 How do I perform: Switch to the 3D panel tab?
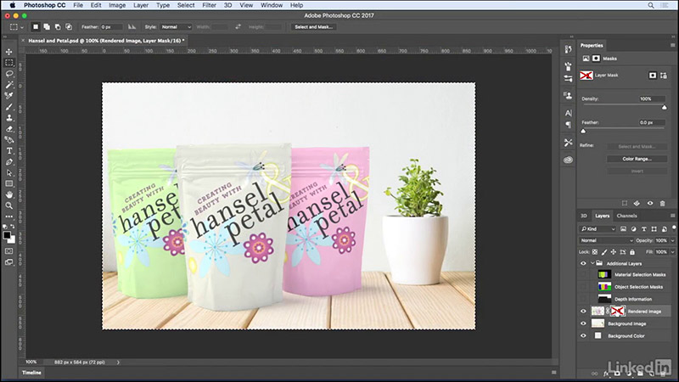tap(583, 216)
